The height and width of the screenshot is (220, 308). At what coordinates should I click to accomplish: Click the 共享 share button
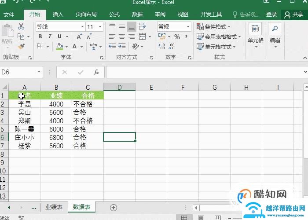294,15
